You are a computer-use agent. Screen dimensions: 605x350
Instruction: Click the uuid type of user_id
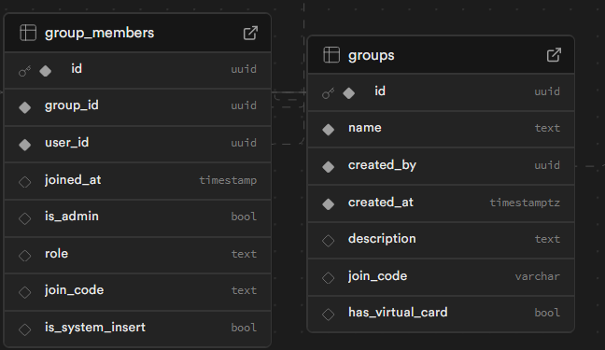pos(244,143)
